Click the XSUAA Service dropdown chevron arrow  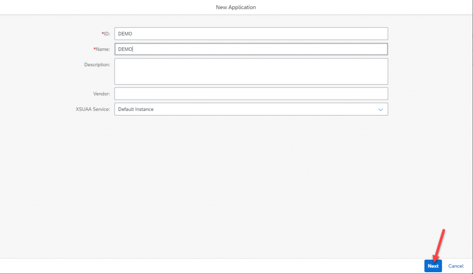381,110
